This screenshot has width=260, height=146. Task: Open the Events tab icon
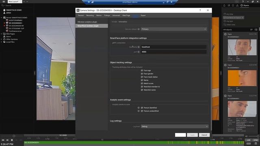(237, 5)
